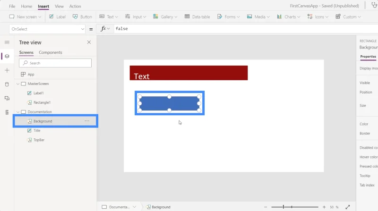Click the dark red Text header on canvas
Viewport: 378px width, 211px height.
pos(189,73)
